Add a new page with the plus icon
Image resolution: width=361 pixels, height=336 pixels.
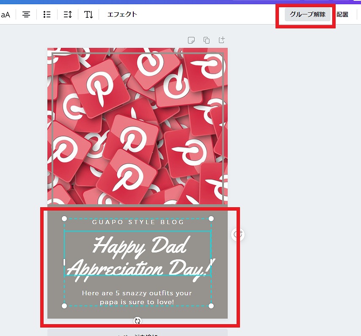coord(221,40)
